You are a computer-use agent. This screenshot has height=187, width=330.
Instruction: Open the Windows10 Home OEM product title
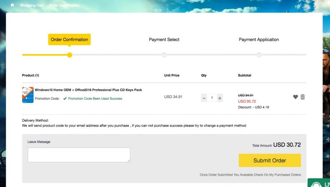pos(88,90)
